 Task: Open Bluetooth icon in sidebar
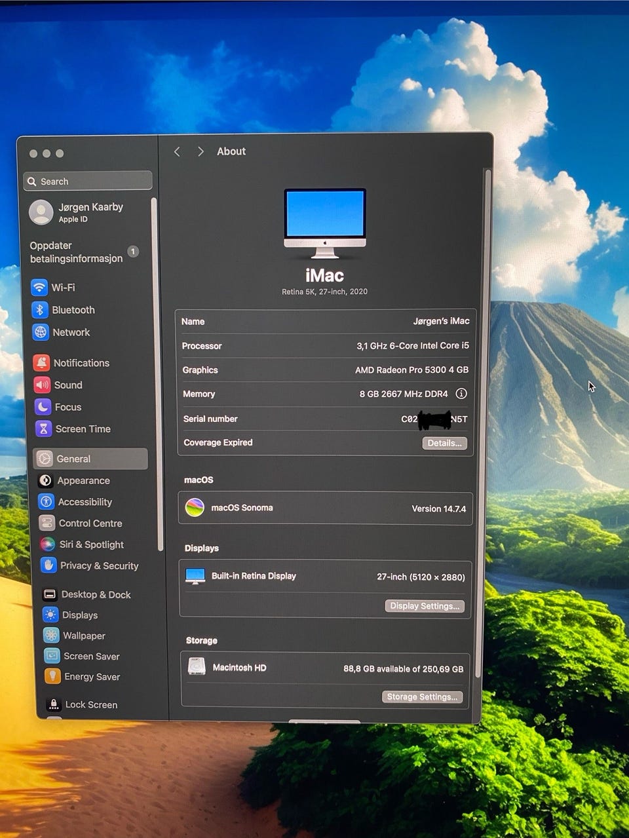click(40, 310)
